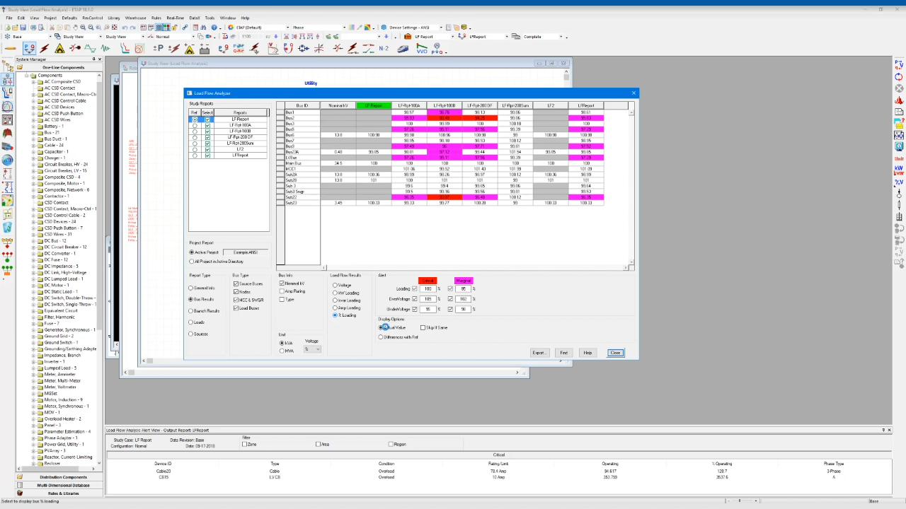Click the Zoom In magnifier icon
Viewport: 906px width, 509px height.
pos(83,28)
